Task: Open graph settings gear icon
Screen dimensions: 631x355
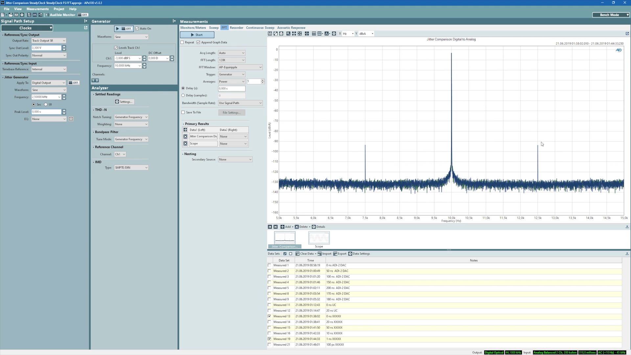Action: point(334,34)
